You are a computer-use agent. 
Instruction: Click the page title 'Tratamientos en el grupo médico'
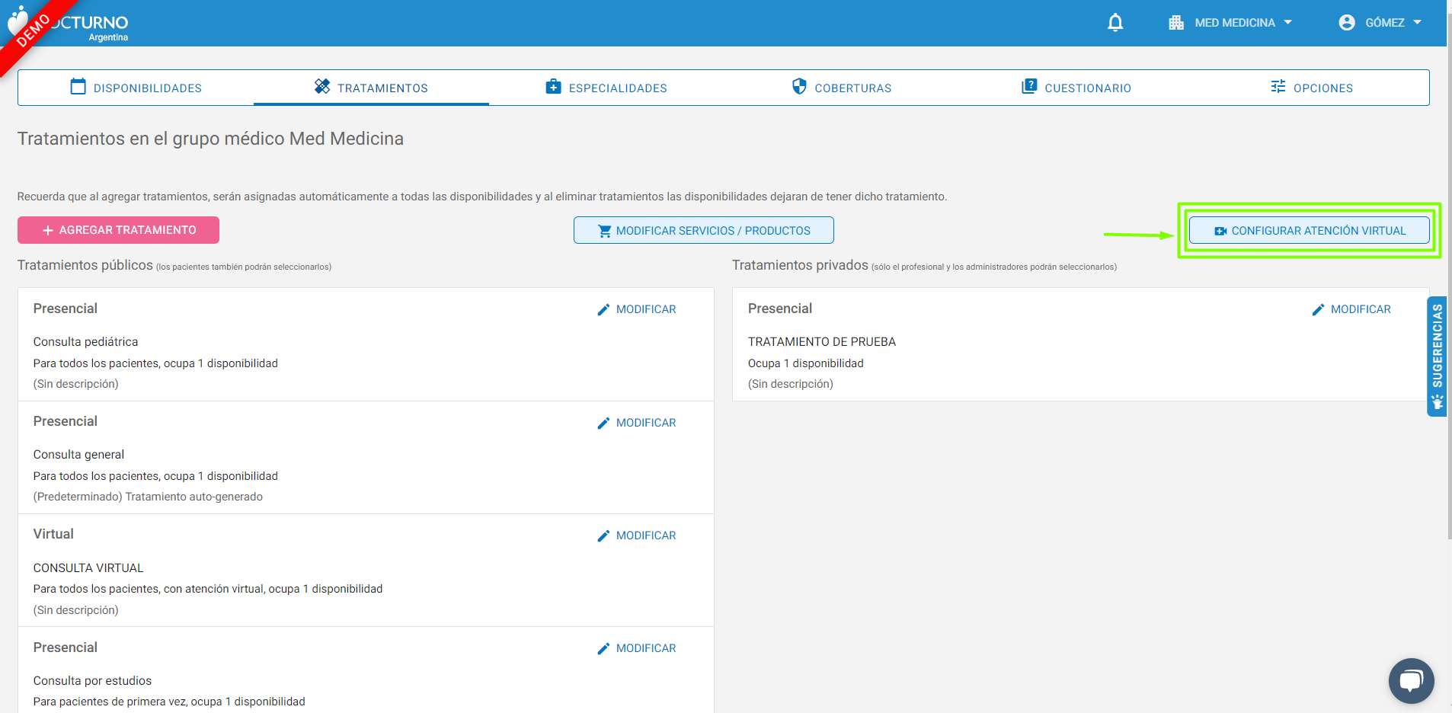(210, 139)
